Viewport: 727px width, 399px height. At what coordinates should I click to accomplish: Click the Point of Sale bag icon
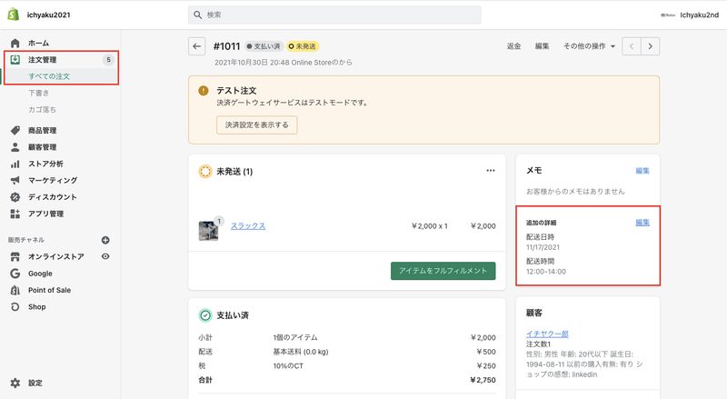click(15, 290)
